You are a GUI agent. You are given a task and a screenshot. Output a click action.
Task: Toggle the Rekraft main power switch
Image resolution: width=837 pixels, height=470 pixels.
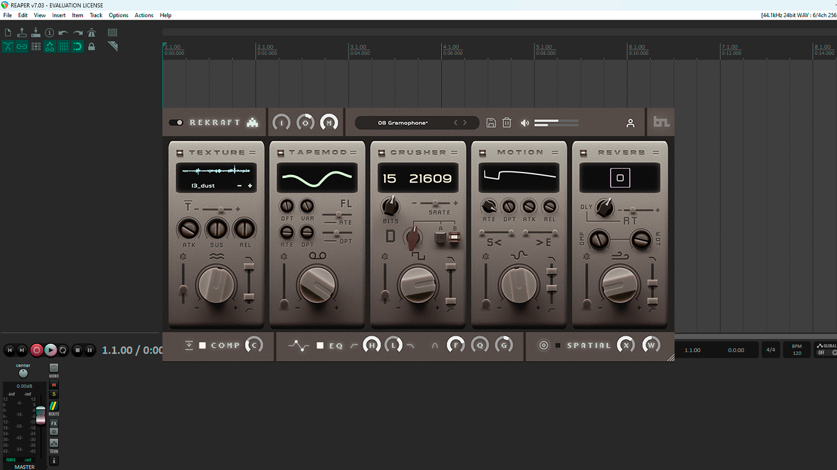[176, 122]
